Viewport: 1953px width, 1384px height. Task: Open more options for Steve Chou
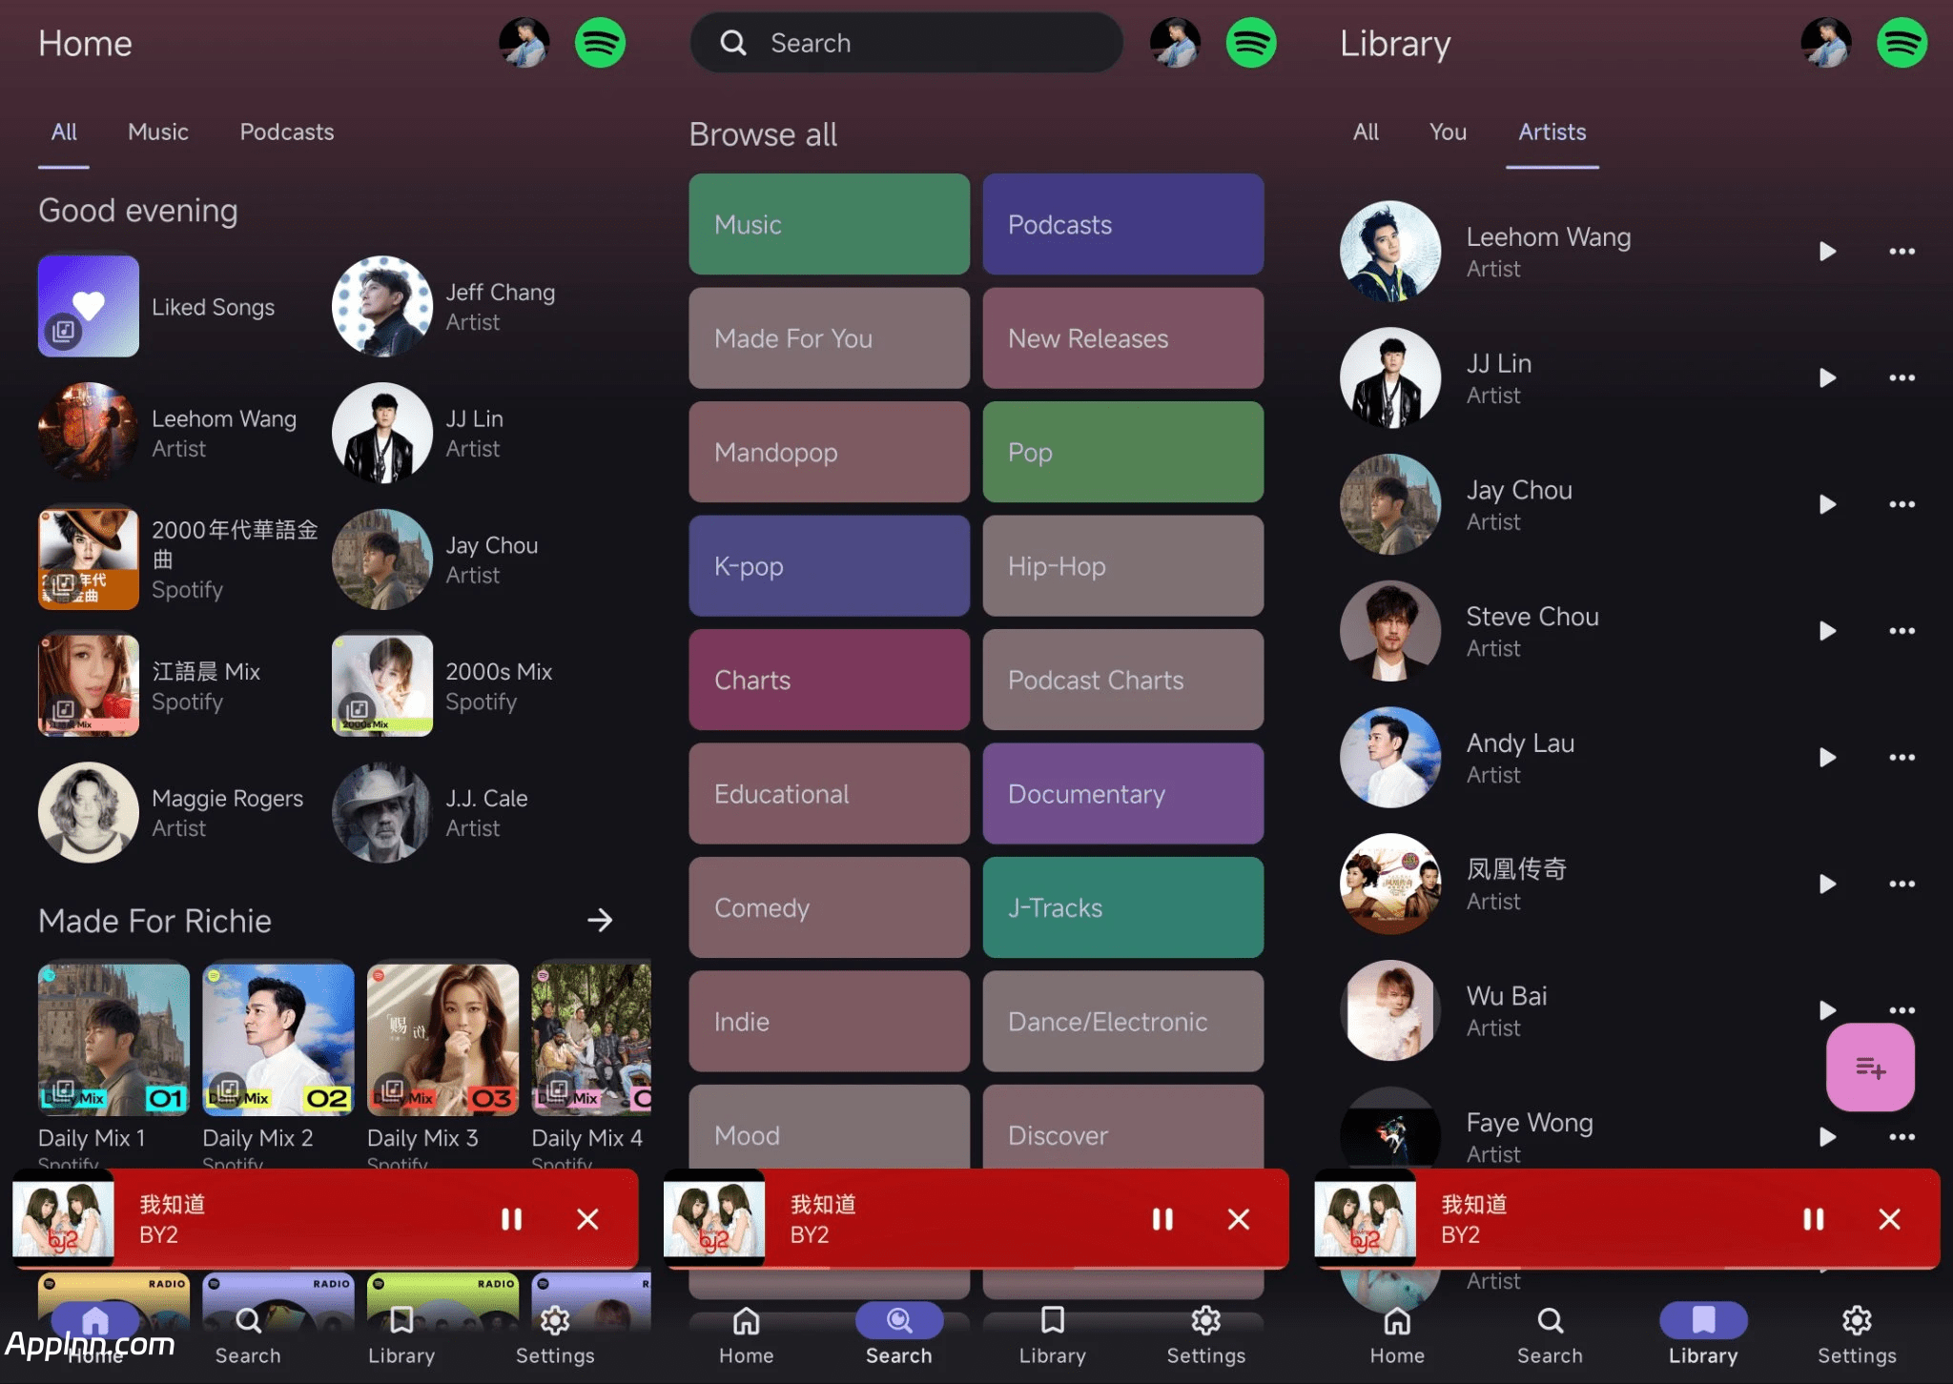(x=1902, y=631)
